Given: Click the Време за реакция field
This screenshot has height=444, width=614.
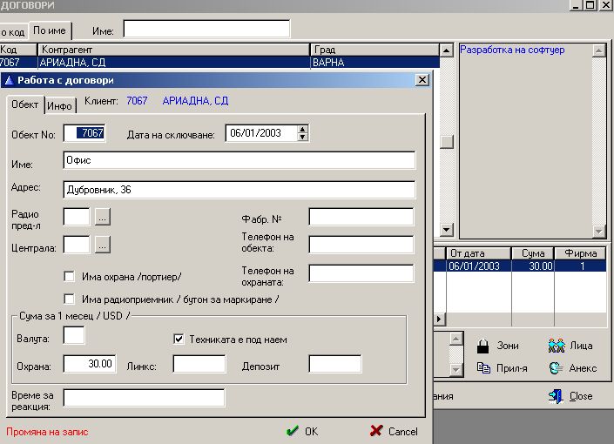Looking at the screenshot, I should pos(144,398).
